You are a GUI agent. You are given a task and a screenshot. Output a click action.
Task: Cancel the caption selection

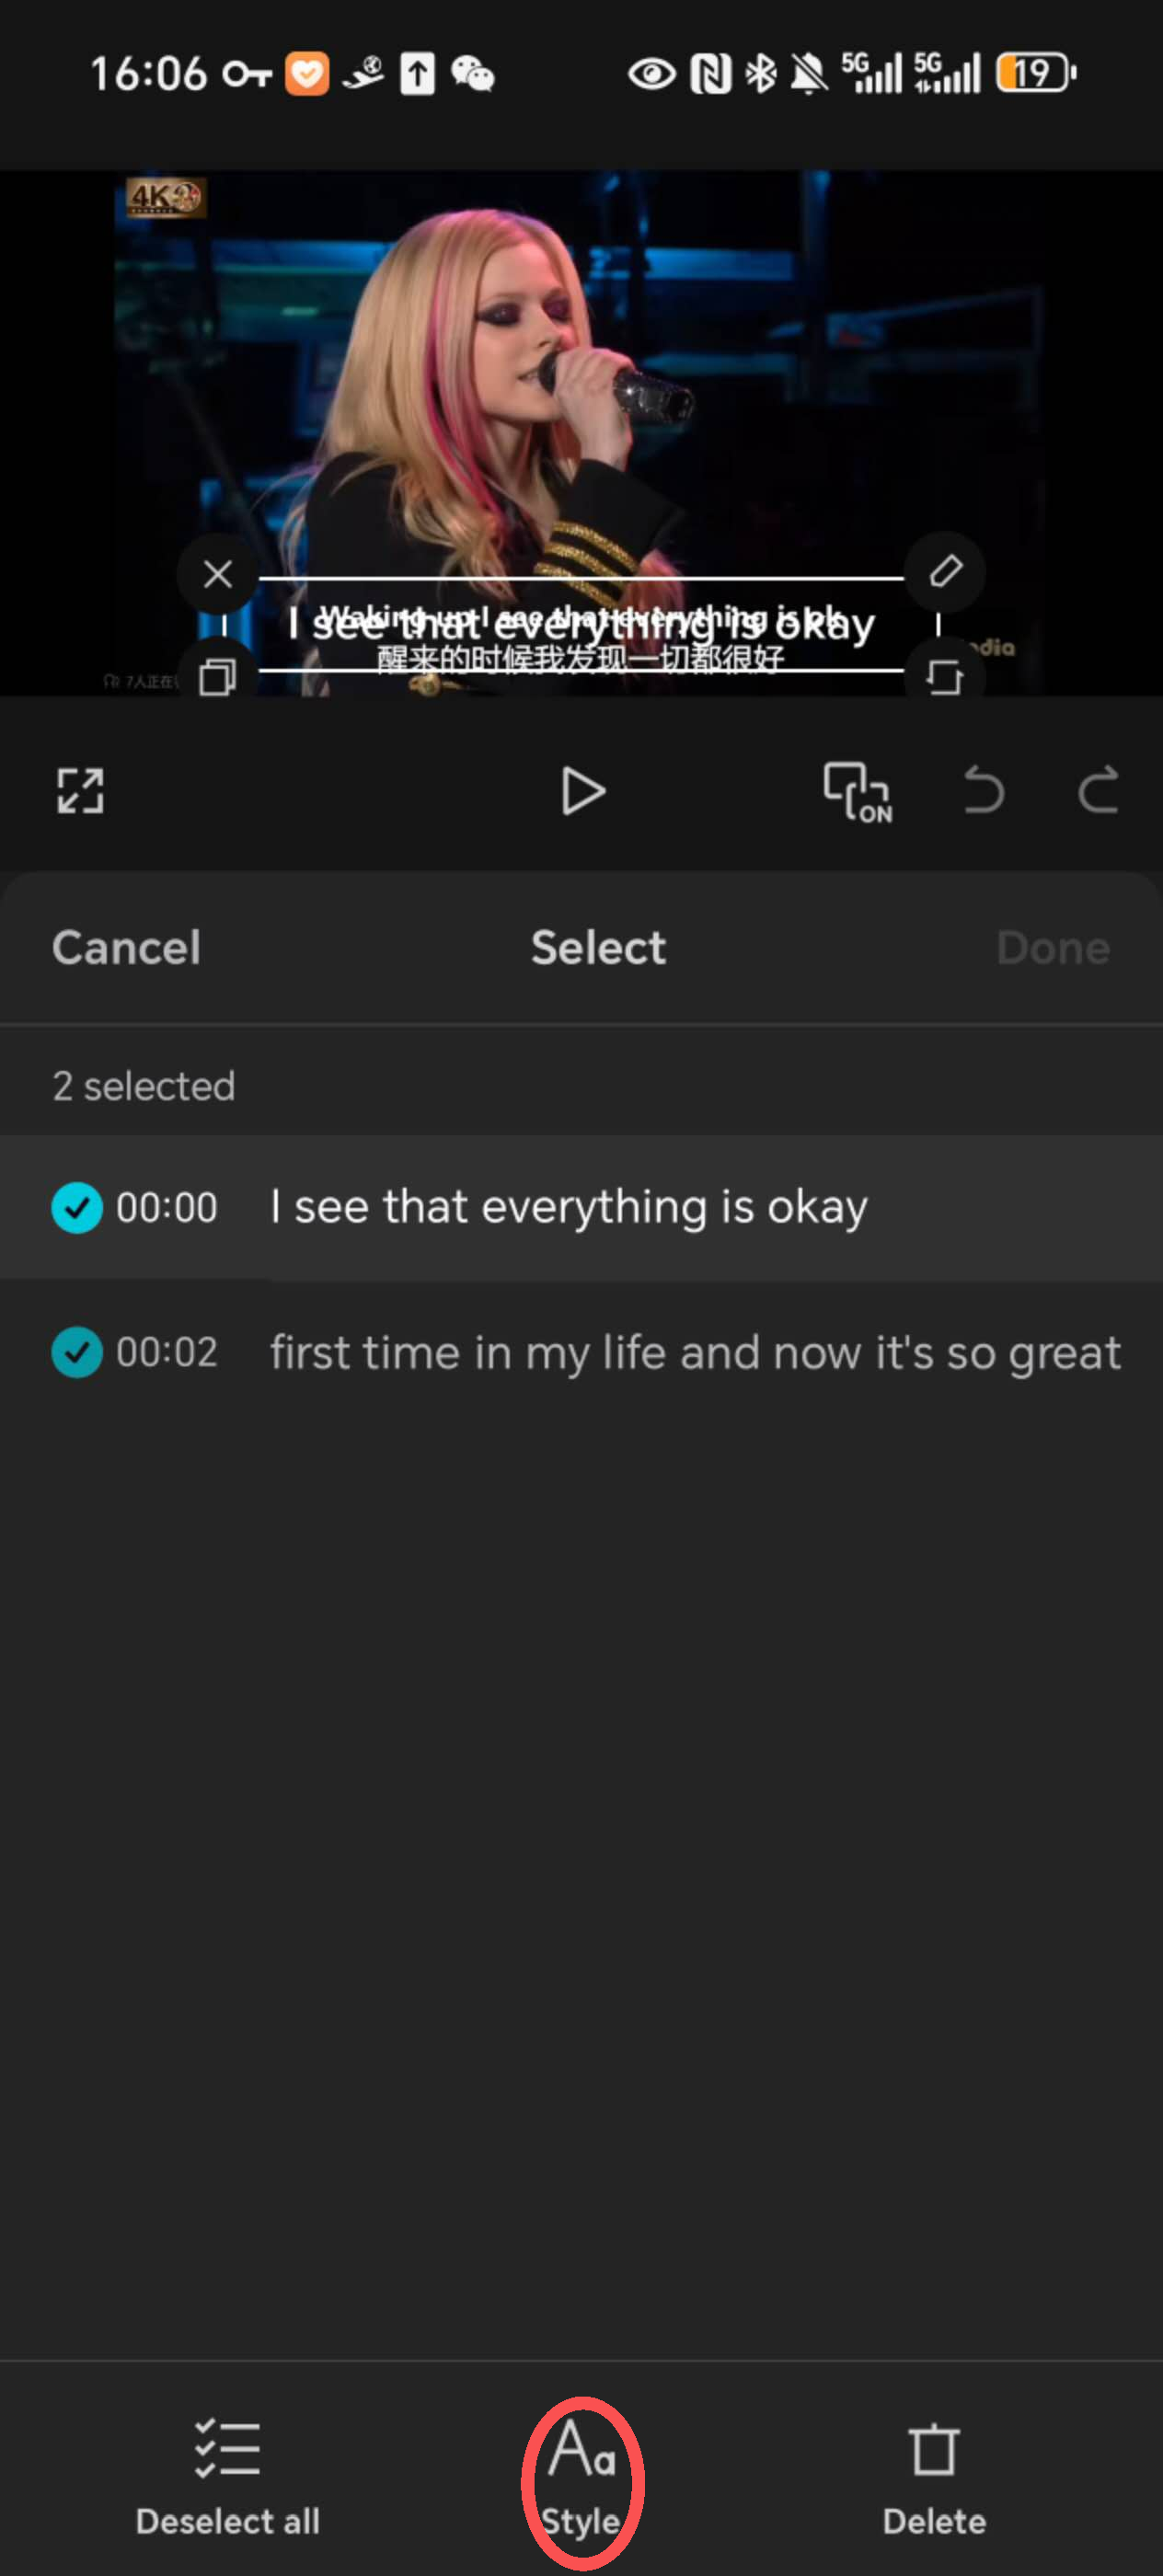click(126, 947)
